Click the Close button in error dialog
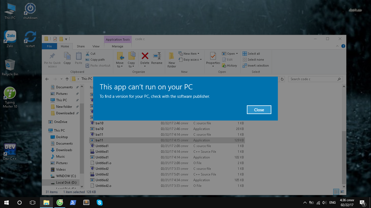 coord(259,110)
